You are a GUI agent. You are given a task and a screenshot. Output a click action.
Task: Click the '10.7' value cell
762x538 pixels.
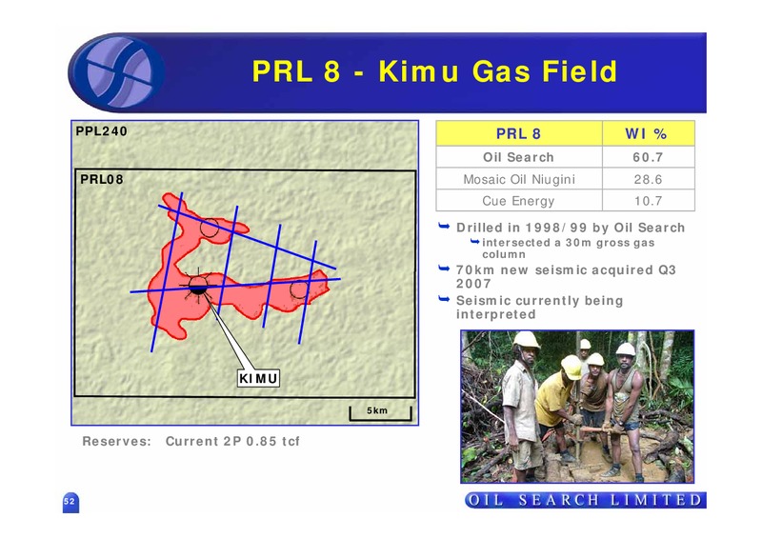649,201
